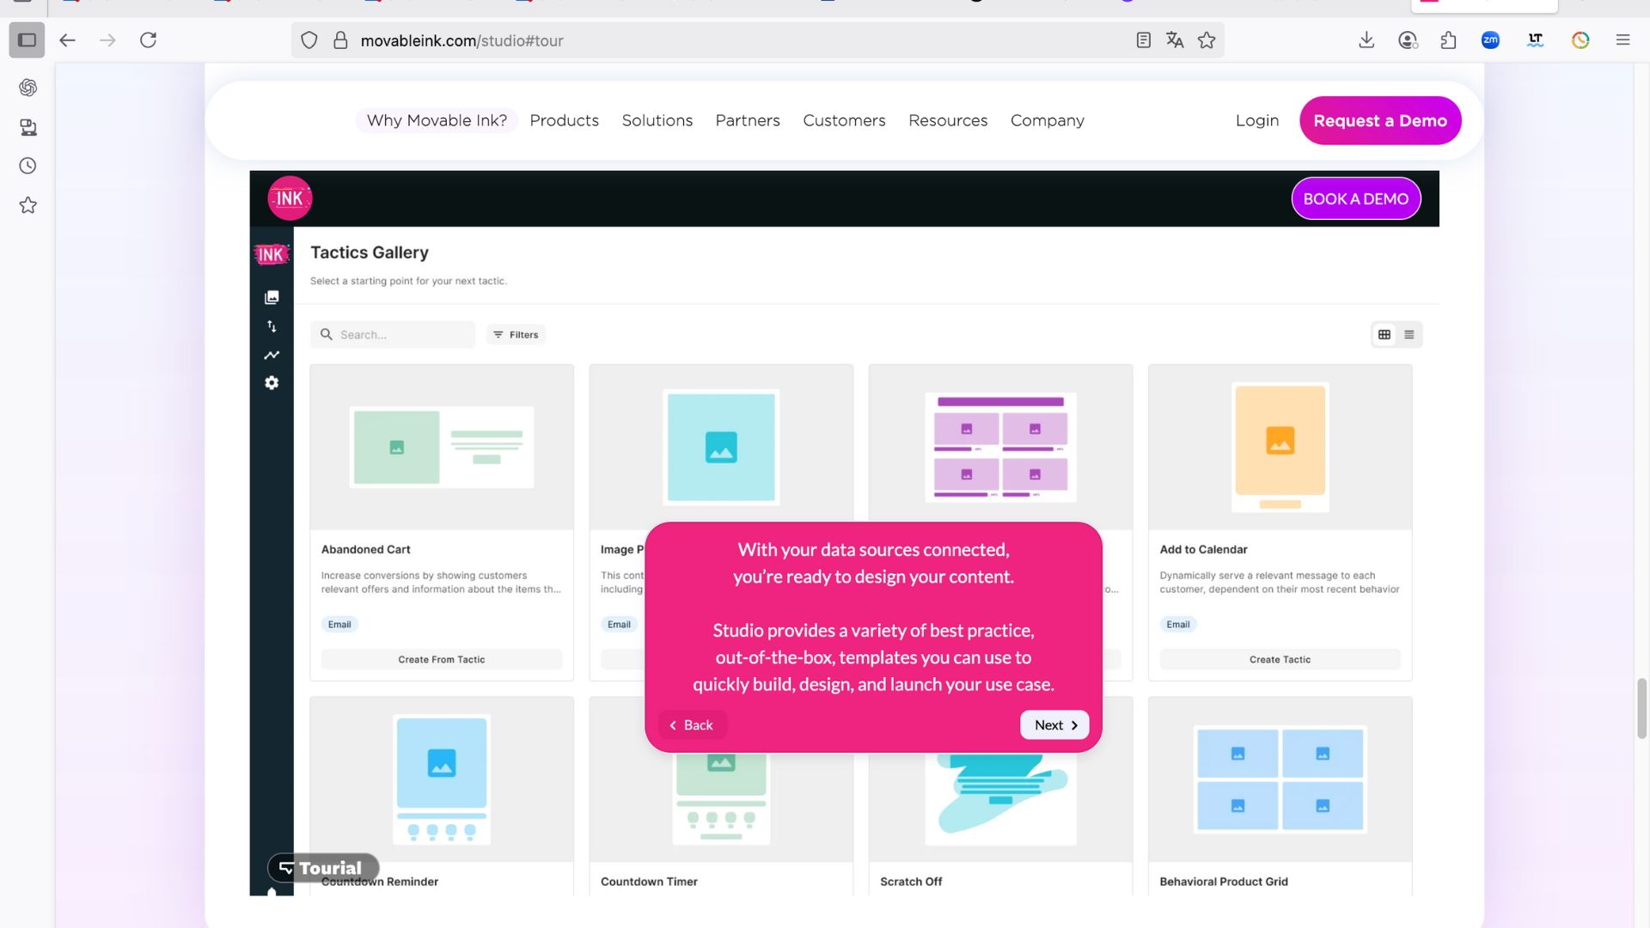Screen dimensions: 1650x928
Task: Open the images gallery sidebar icon
Action: tap(272, 297)
